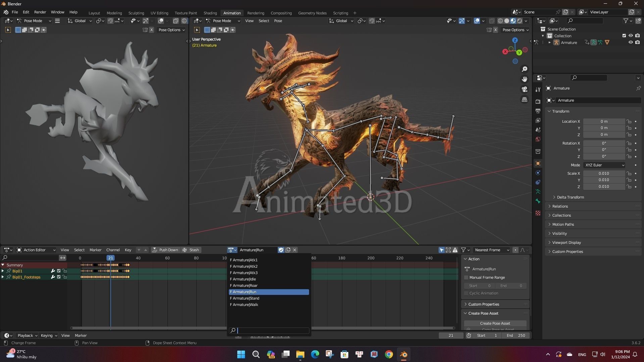Select Armature|Walk action from list

click(268, 305)
